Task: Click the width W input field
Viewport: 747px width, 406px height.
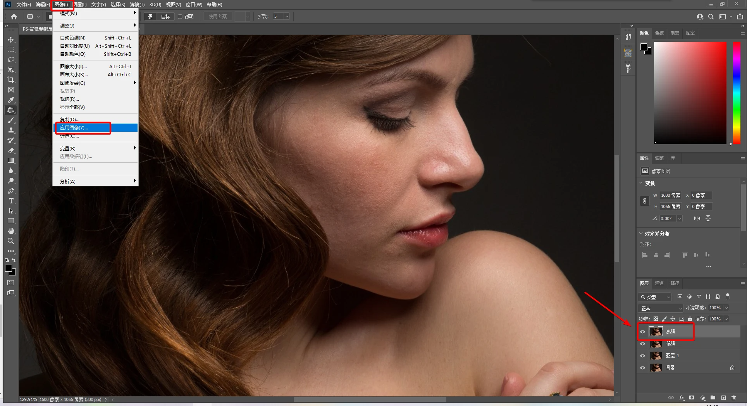Action: pyautogui.click(x=671, y=195)
